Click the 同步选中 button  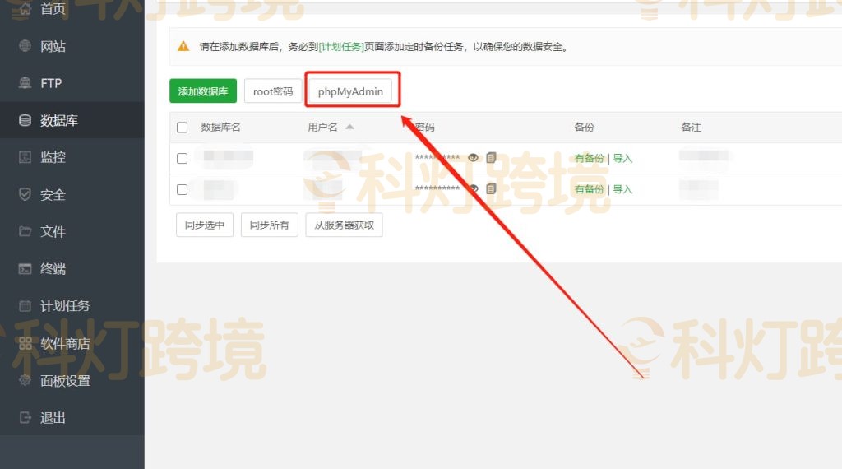(x=205, y=225)
